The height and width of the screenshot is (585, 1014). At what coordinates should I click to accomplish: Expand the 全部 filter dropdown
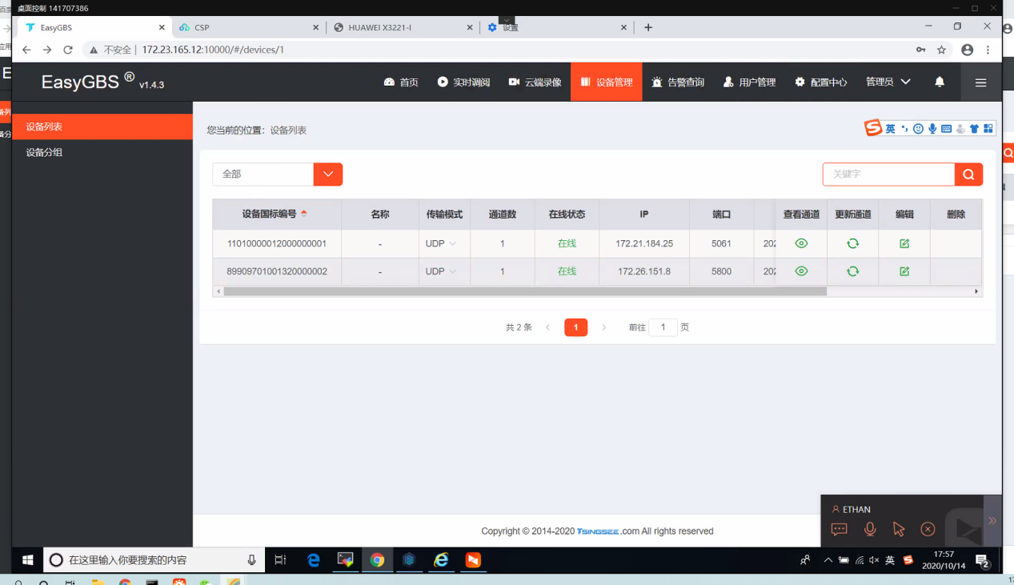328,174
